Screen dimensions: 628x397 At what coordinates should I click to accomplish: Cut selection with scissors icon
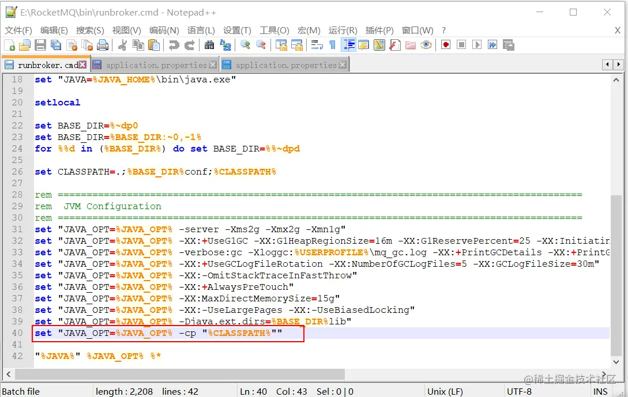pos(123,45)
